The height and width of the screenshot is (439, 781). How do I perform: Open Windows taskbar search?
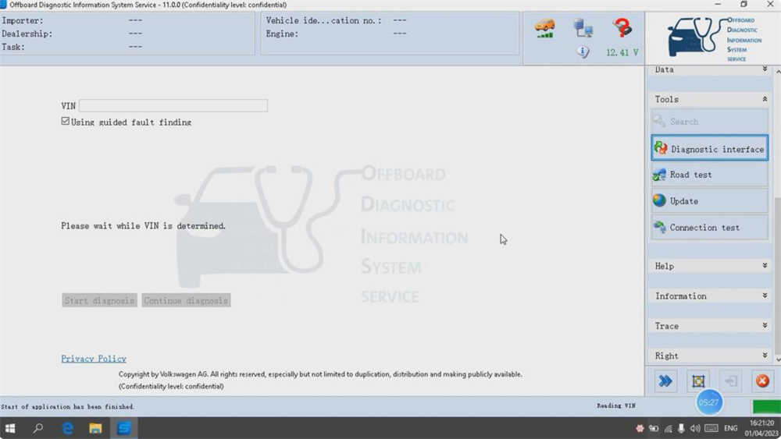pos(37,428)
